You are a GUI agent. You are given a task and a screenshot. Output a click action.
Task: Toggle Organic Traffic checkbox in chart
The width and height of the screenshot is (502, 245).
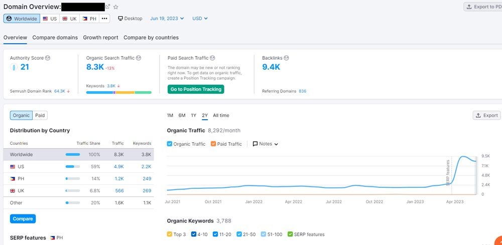tap(170, 144)
